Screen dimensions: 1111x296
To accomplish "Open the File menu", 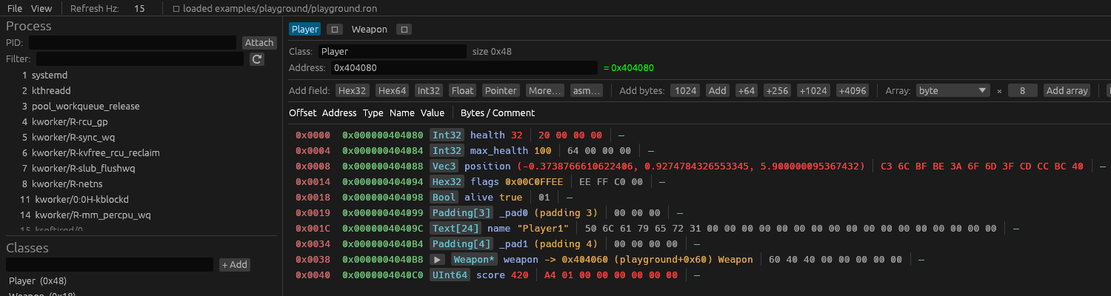I will coord(15,9).
